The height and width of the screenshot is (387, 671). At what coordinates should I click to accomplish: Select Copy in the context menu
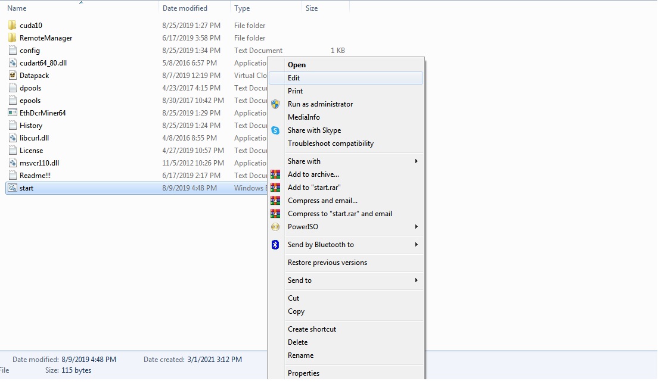pyautogui.click(x=346, y=311)
